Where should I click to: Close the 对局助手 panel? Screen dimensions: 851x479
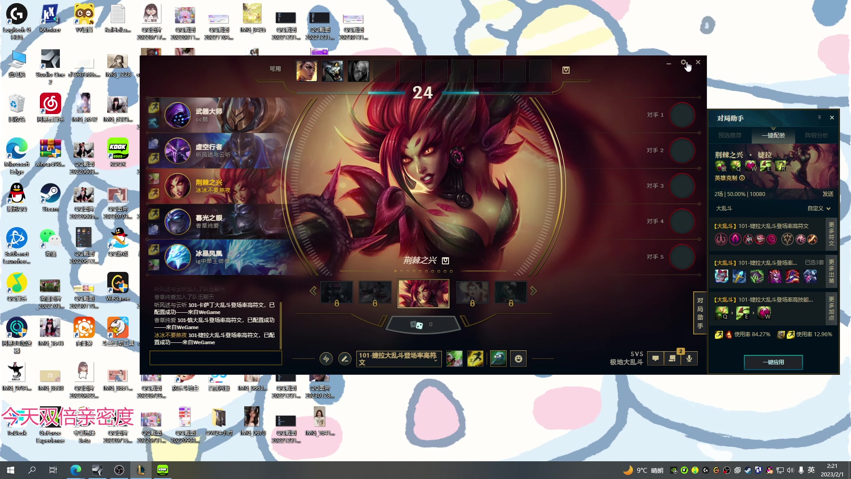tap(832, 118)
